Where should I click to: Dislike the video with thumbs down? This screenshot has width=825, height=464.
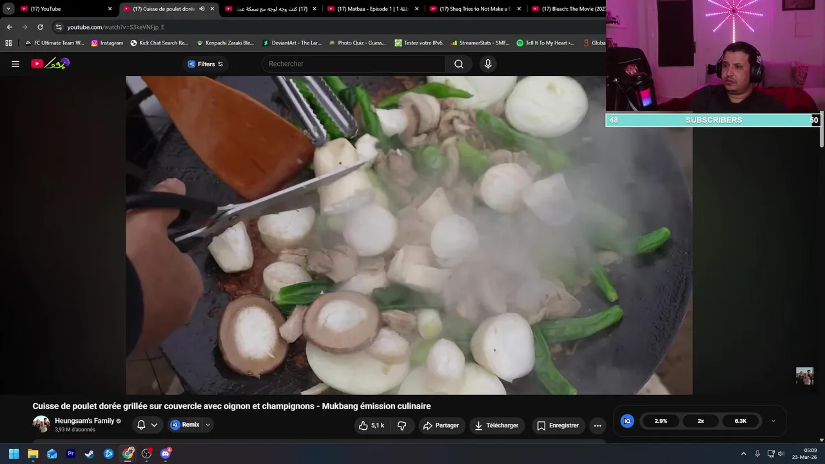[402, 425]
